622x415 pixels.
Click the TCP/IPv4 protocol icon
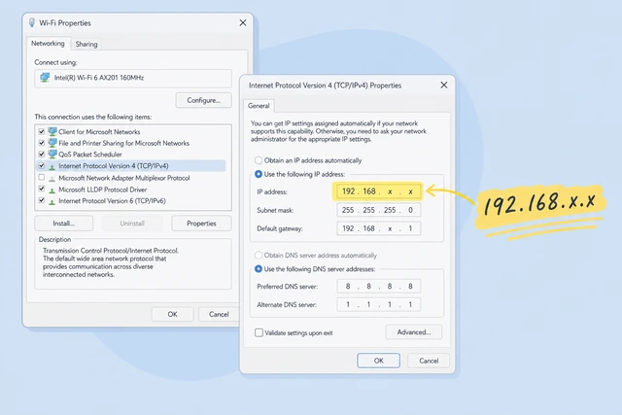(x=52, y=166)
